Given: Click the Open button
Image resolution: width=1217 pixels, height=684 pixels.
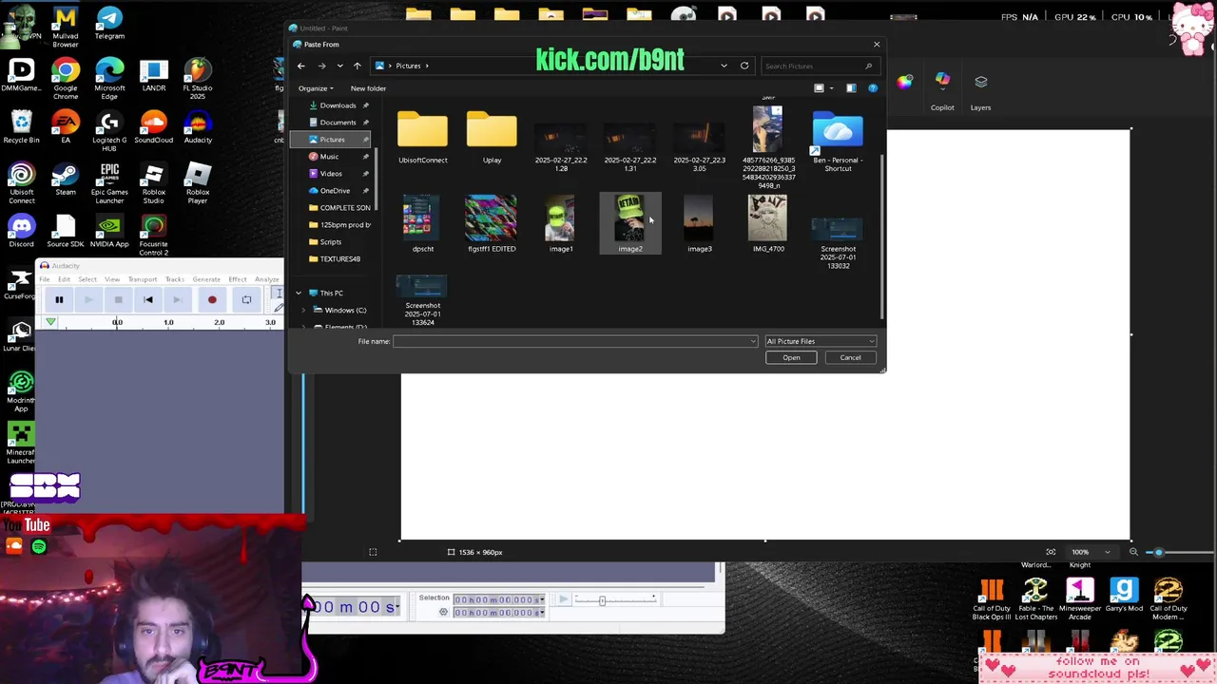Looking at the screenshot, I should pos(791,358).
